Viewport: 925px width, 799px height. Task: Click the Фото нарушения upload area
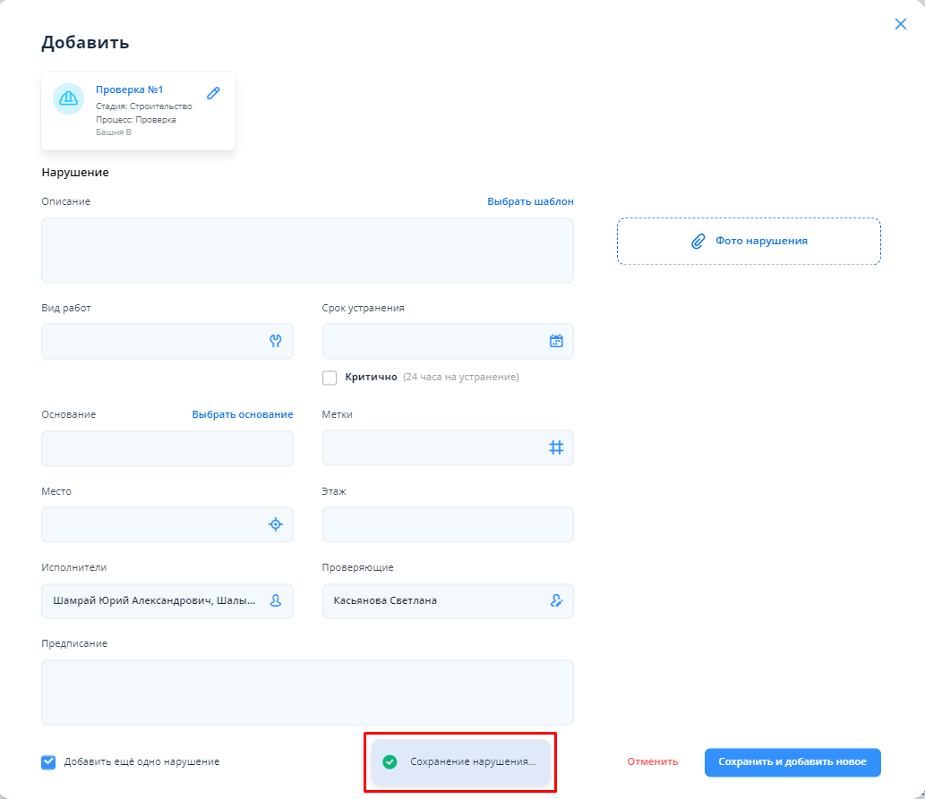(749, 242)
